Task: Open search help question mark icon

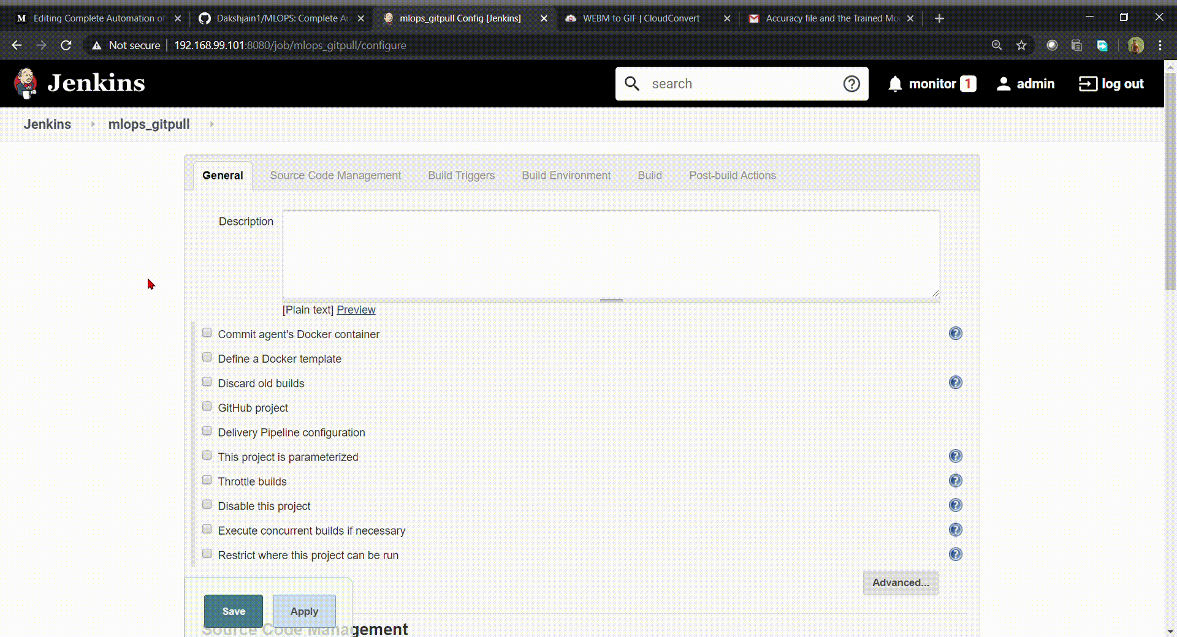Action: (851, 84)
